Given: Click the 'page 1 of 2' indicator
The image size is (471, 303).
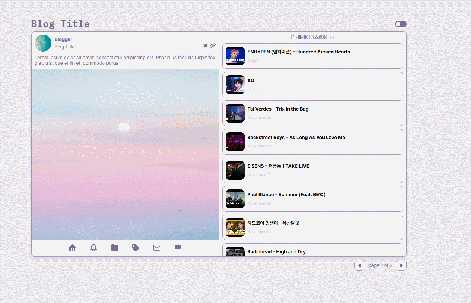Looking at the screenshot, I should (x=380, y=265).
